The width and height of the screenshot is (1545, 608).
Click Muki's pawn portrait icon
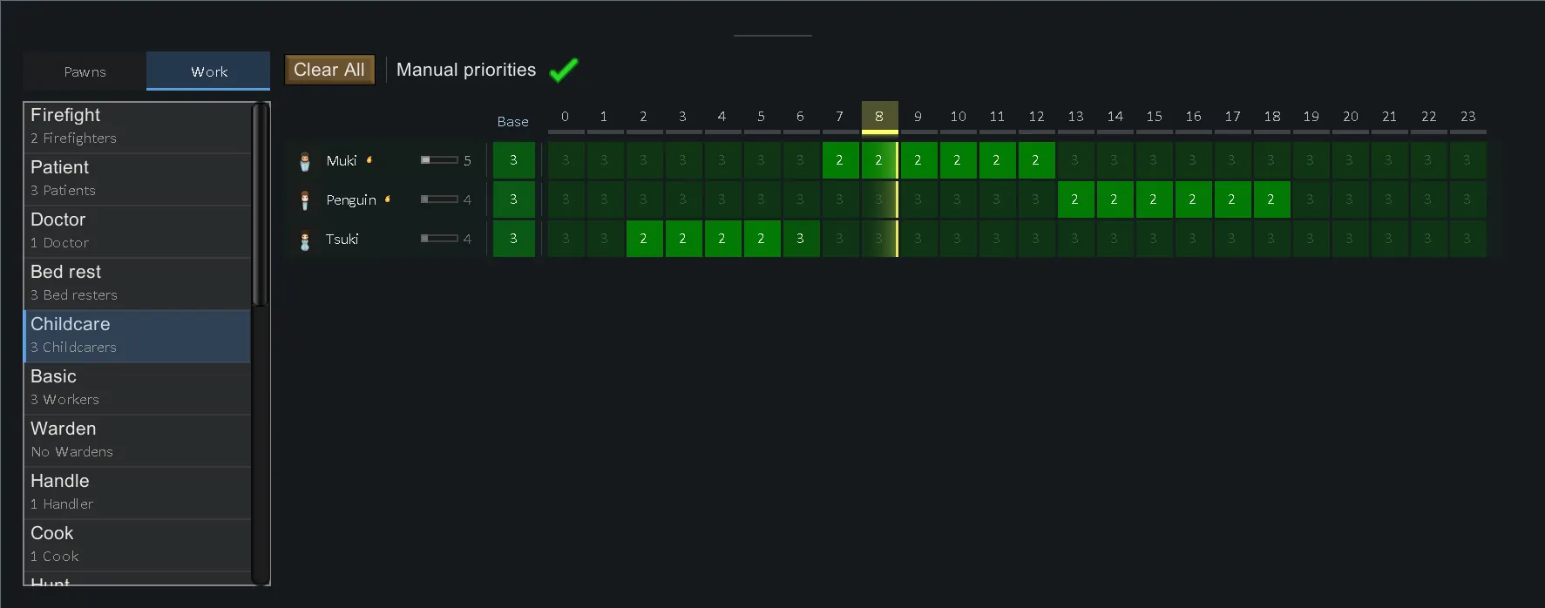(x=305, y=161)
